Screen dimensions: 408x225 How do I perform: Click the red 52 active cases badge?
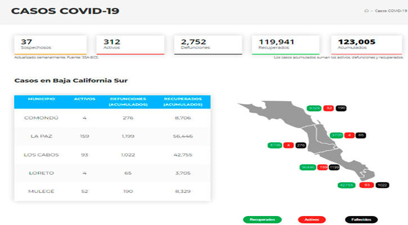tap(329, 108)
